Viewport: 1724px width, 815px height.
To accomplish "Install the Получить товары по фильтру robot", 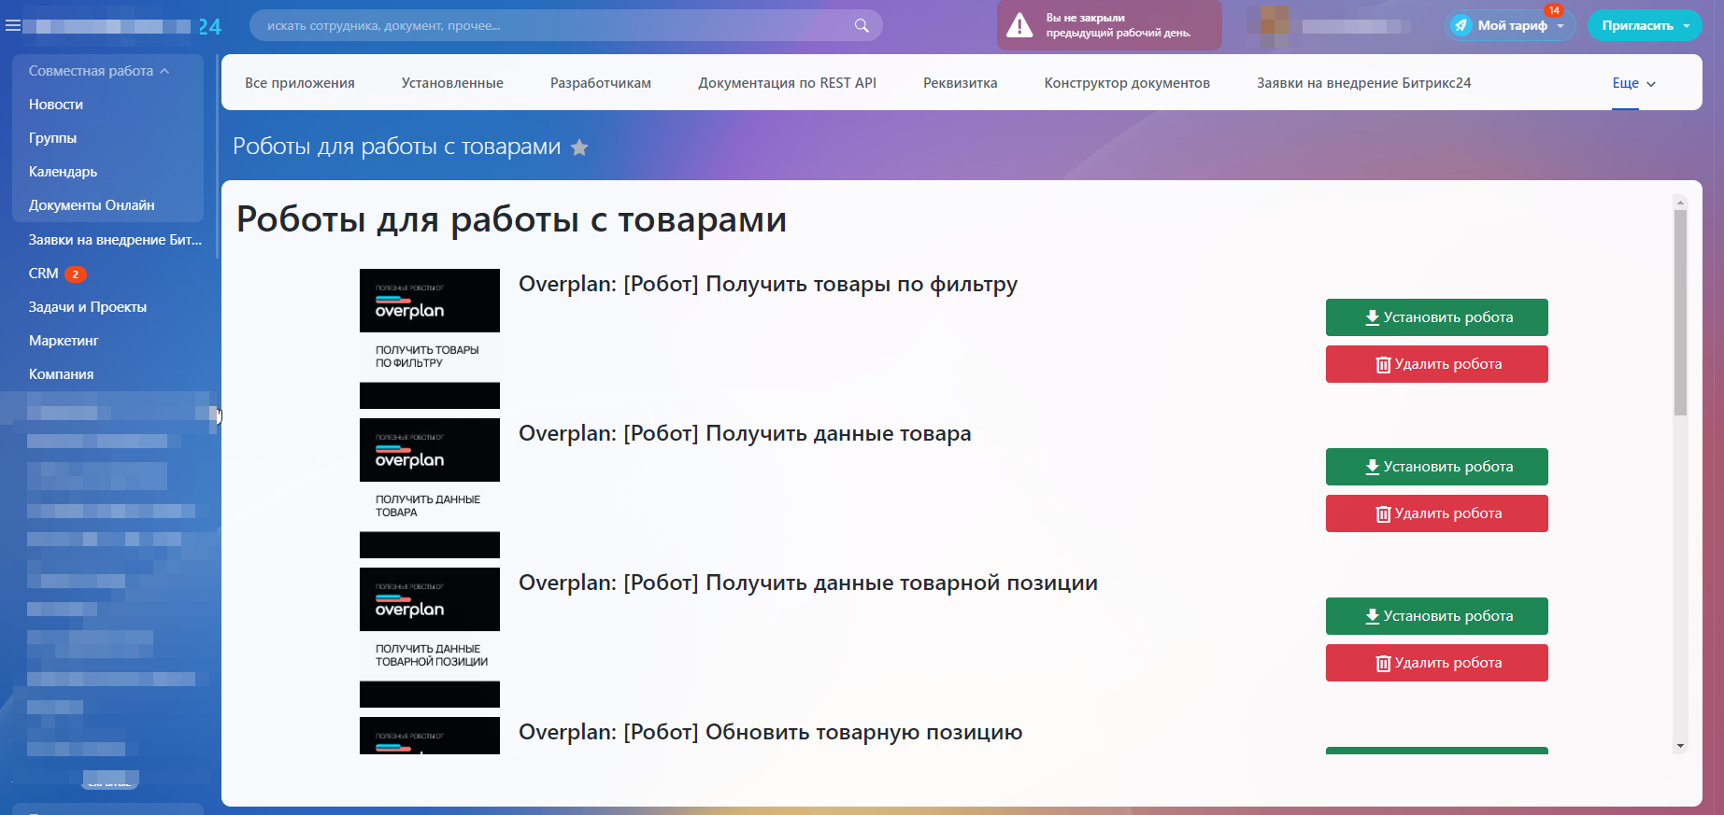I will tap(1437, 317).
